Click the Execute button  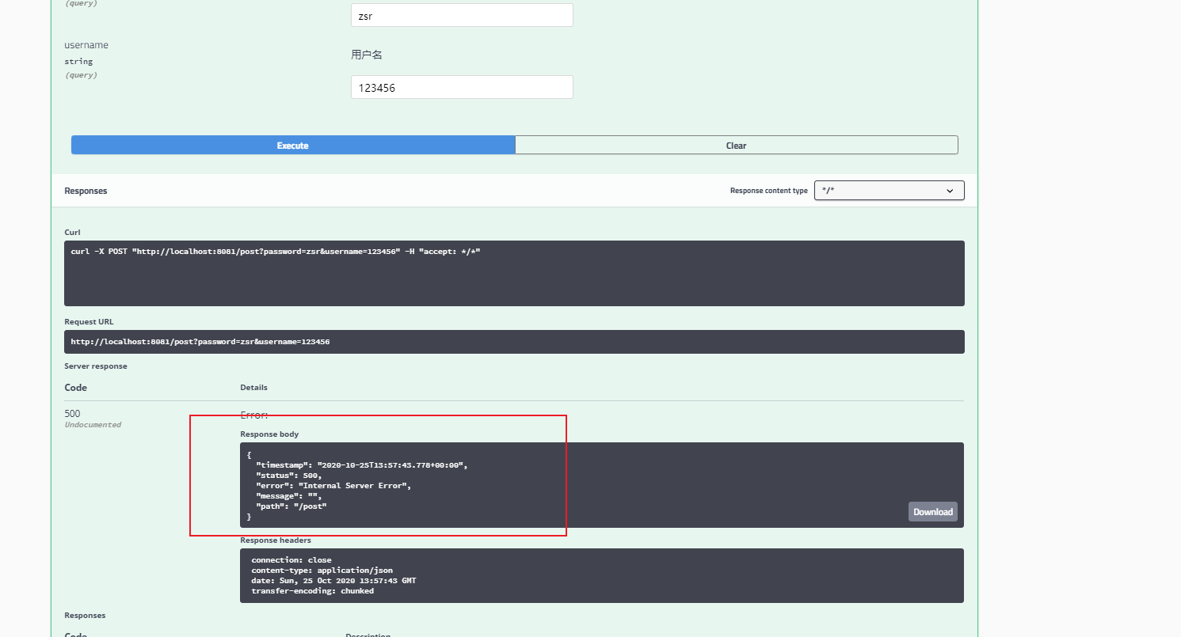pos(292,146)
